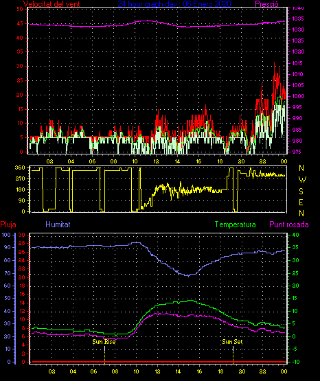Viewport: 320px width, 381px height.
Task: Click the 'Sun Rise' marker label
Action: tap(104, 342)
